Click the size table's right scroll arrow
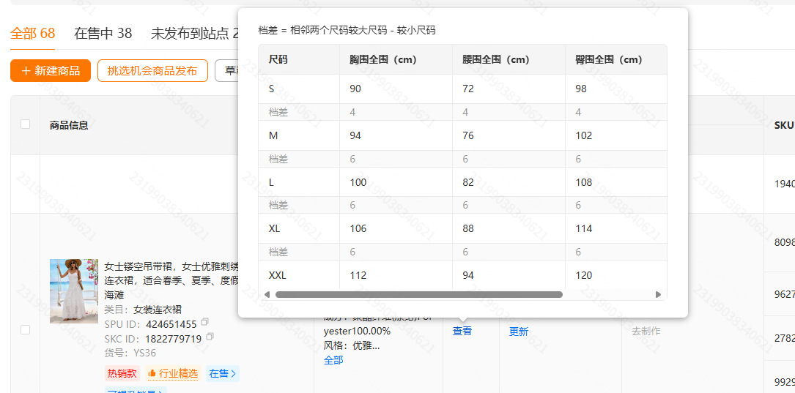The height and width of the screenshot is (393, 795). pyautogui.click(x=658, y=294)
